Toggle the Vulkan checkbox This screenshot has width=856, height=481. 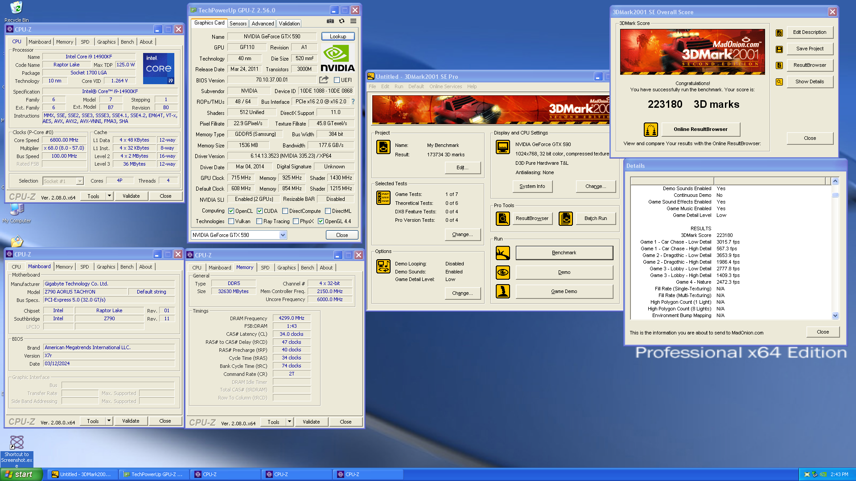231,221
